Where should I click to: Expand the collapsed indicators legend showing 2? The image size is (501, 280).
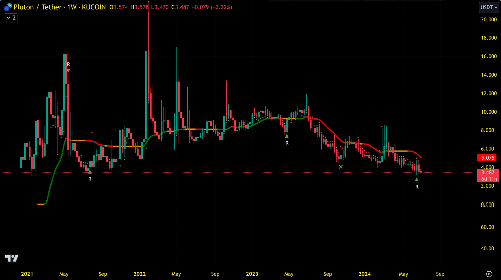[11, 17]
